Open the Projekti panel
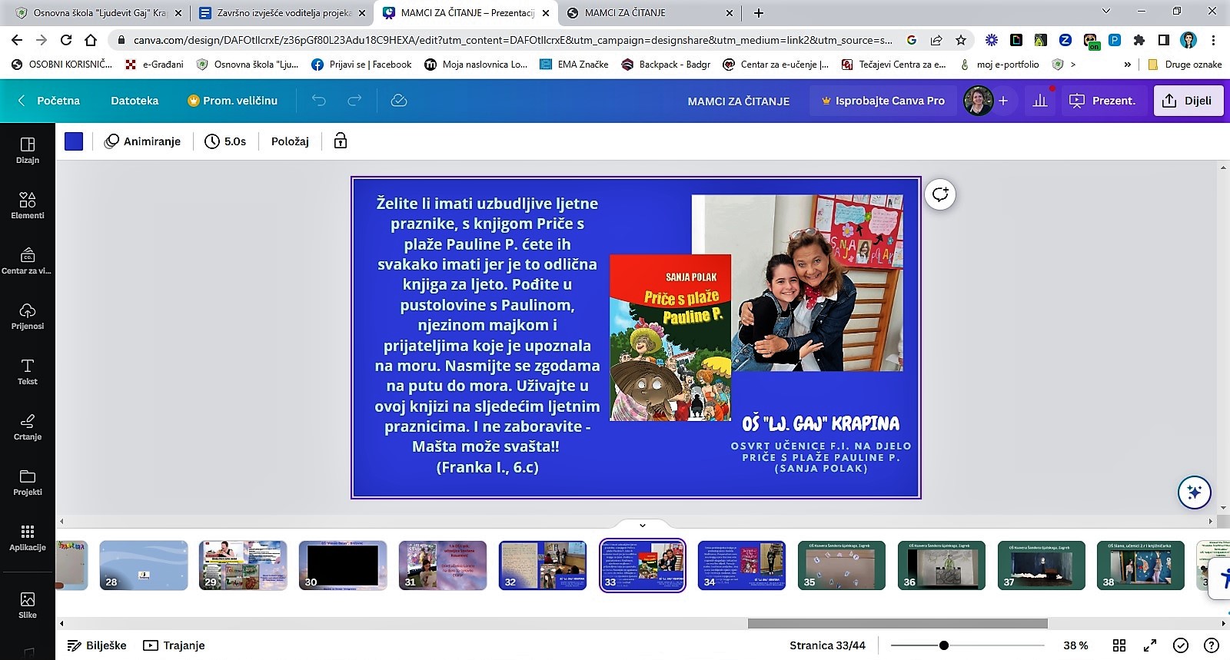 (28, 482)
